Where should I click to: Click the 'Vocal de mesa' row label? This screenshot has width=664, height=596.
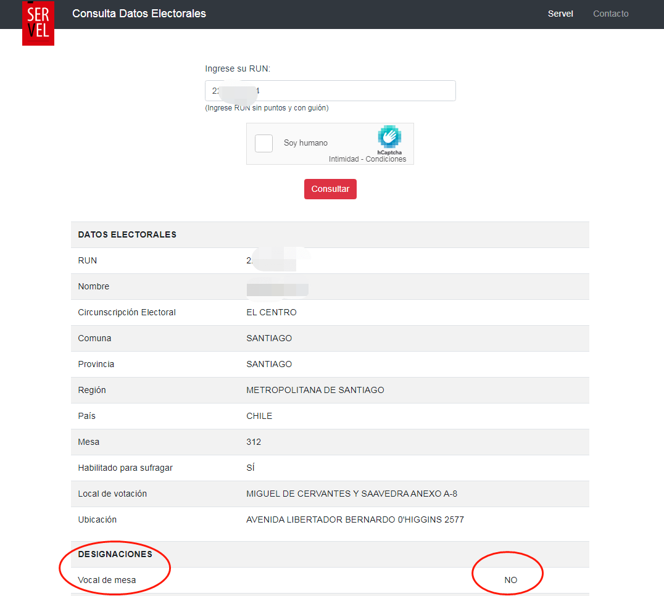pos(107,580)
